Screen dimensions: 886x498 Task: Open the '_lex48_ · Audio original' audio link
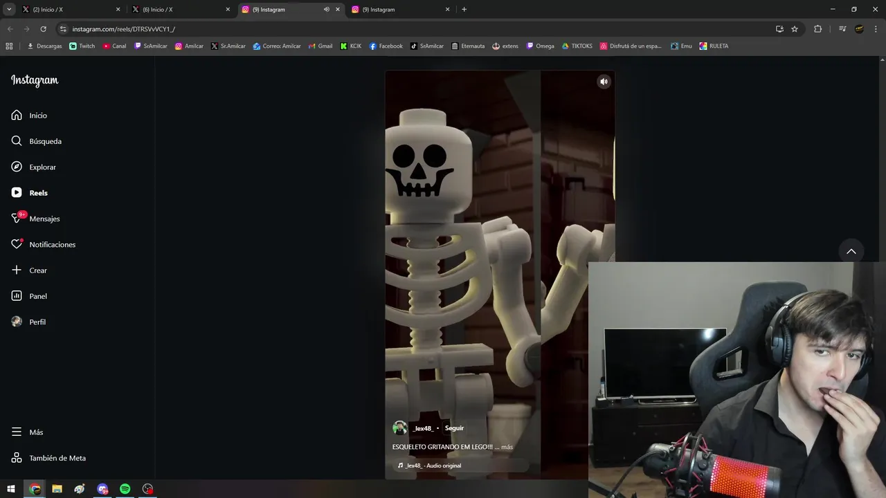[x=429, y=465]
